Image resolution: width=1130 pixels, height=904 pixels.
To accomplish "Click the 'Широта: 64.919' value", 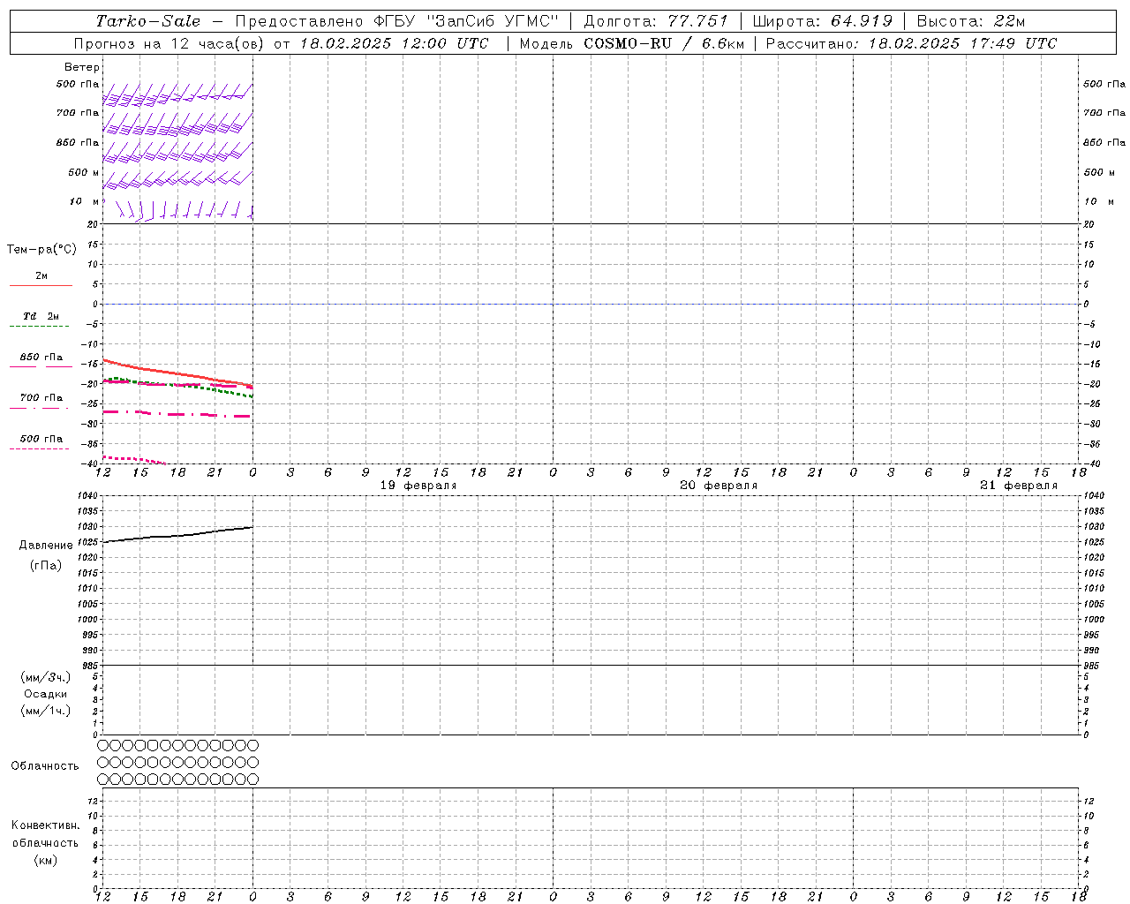I will pyautogui.click(x=823, y=21).
